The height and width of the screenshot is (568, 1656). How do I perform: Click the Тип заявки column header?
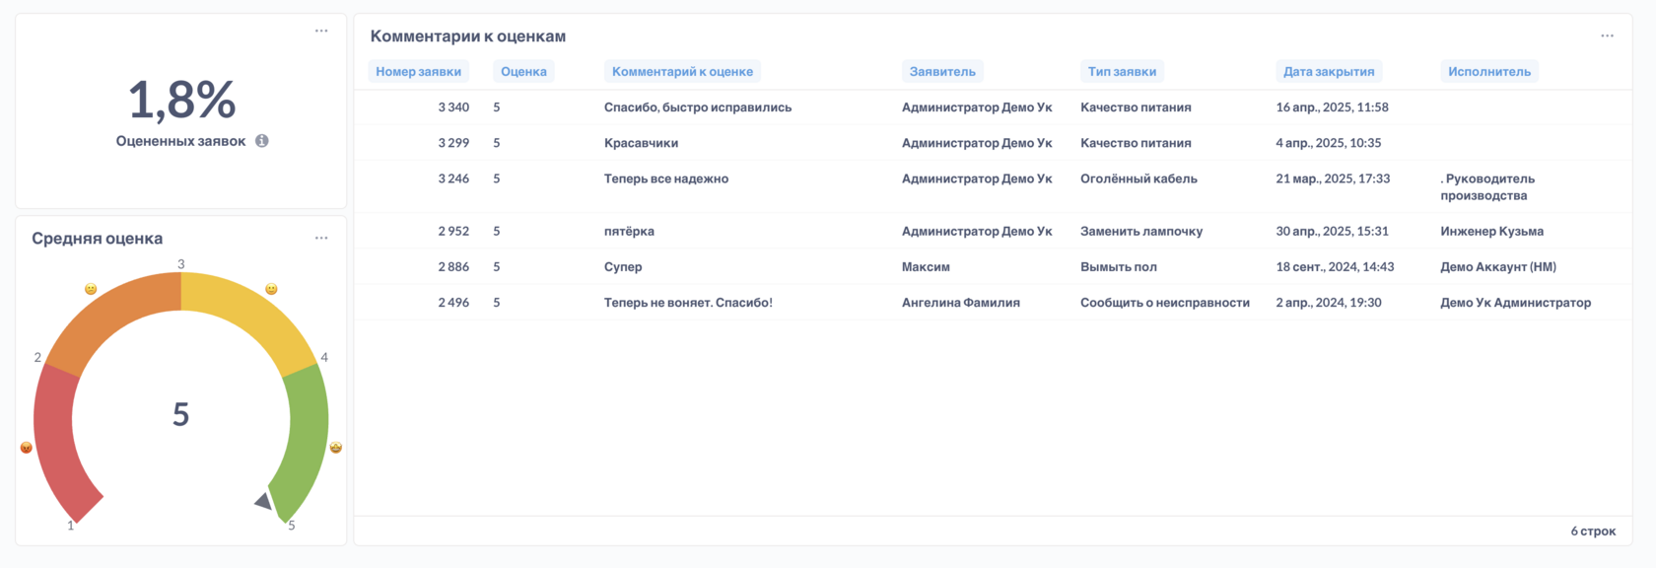(1122, 71)
